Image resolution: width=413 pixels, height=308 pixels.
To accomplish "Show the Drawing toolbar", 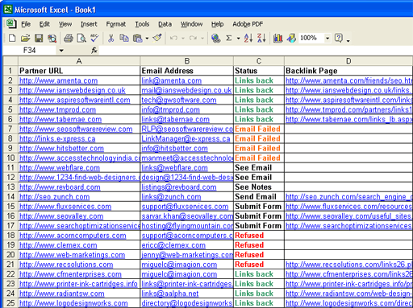I will coord(291,38).
